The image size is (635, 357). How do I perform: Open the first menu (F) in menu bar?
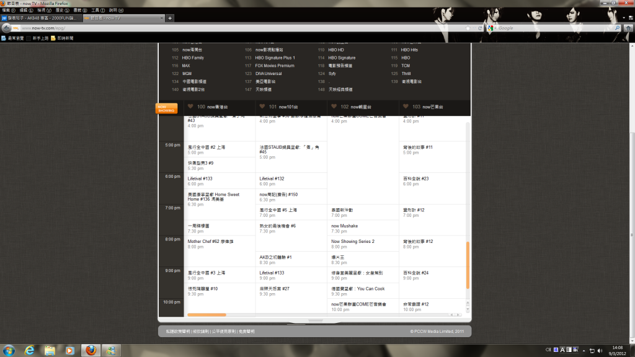tap(9, 10)
